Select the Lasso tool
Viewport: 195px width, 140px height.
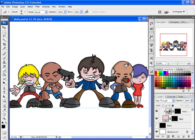(x=4, y=36)
